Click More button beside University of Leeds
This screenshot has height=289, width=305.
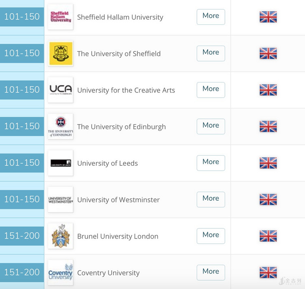coord(211,163)
